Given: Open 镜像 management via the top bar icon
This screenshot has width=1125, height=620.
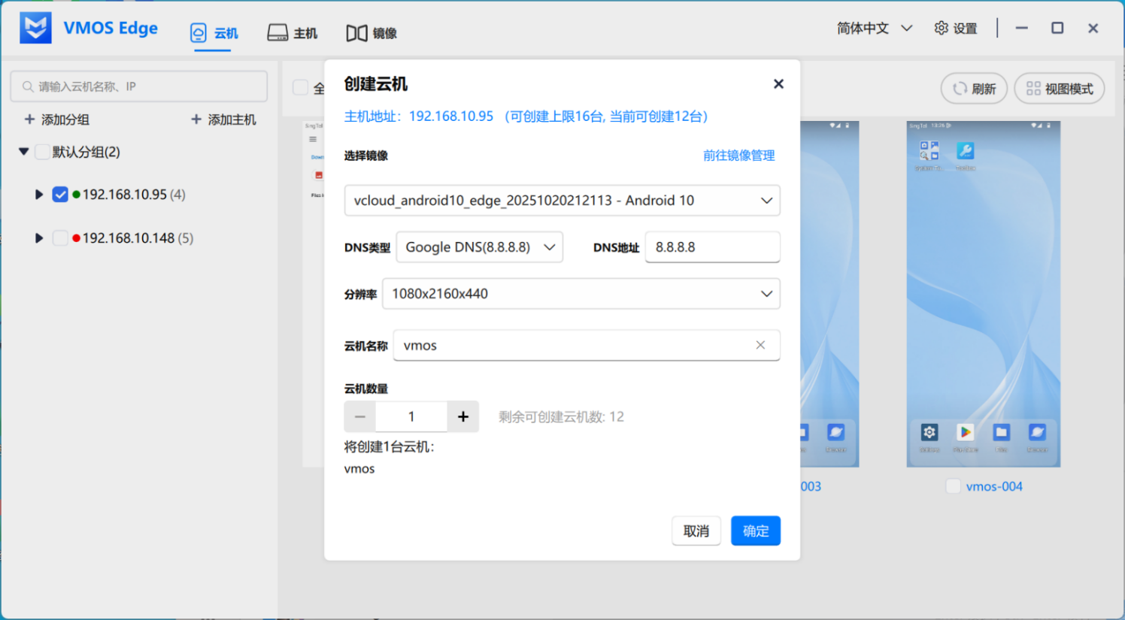Looking at the screenshot, I should point(357,32).
